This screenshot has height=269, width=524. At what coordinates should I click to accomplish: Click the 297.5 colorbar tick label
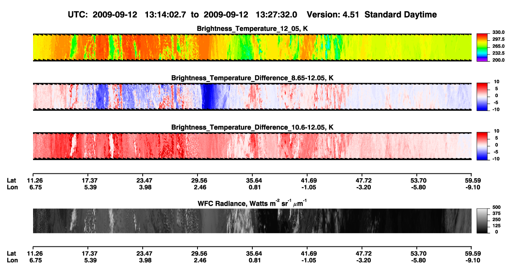pyautogui.click(x=499, y=40)
